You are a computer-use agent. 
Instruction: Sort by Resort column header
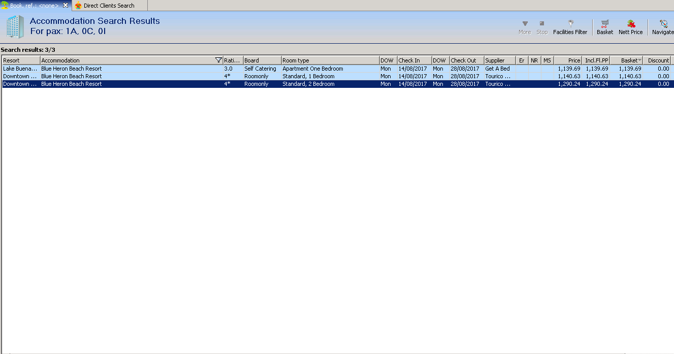point(21,60)
